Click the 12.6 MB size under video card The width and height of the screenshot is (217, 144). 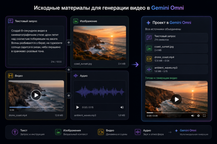pos(59,115)
